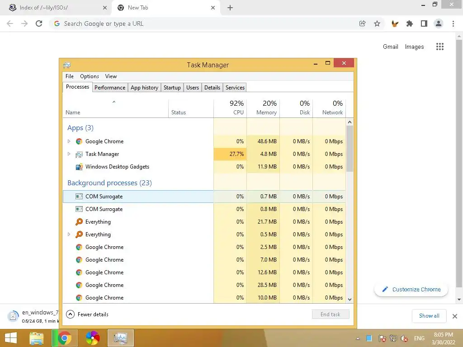Select Windows Desktop Gadgets row
463x347 pixels.
204,167
